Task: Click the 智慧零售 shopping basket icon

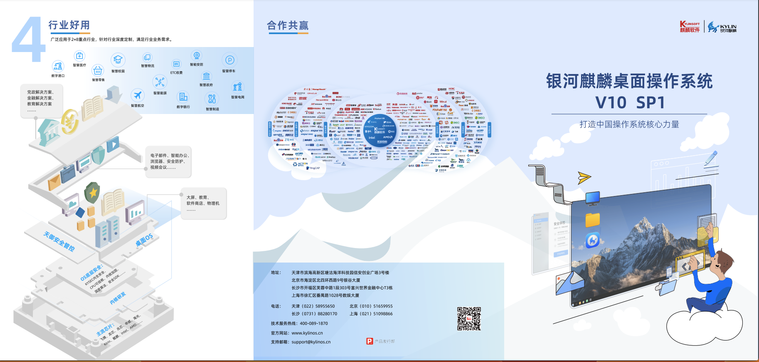Action: click(x=98, y=70)
